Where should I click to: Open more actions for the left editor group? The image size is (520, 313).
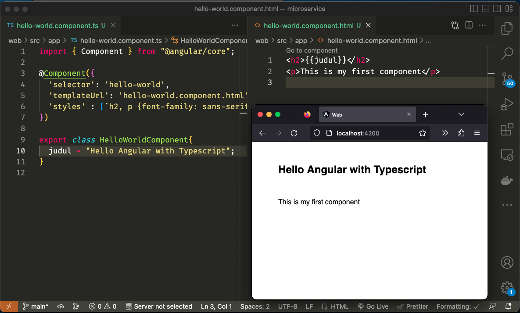click(x=235, y=25)
